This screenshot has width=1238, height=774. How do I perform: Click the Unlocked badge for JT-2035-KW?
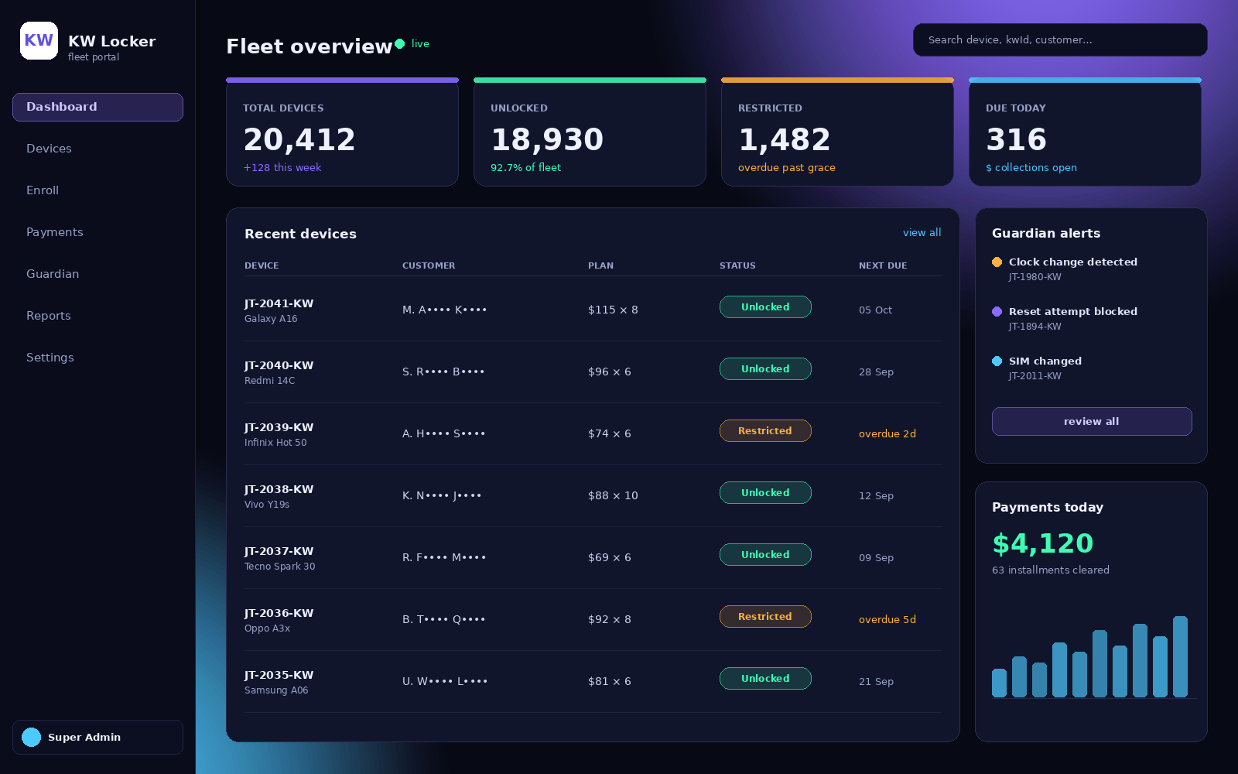coord(765,678)
